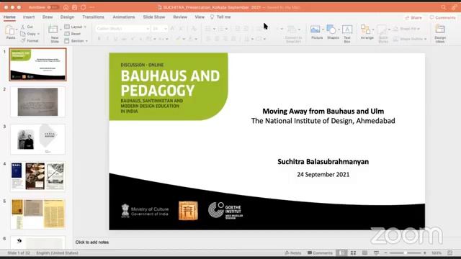Click zoom in plus button
The height and width of the screenshot is (259, 461).
pyautogui.click(x=425, y=253)
